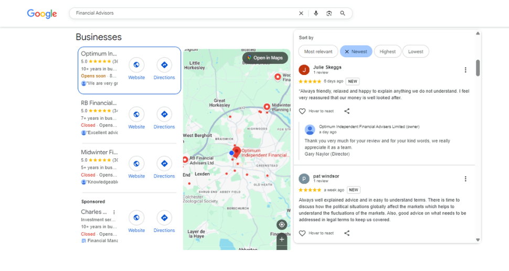Get Directions to sponsored Charles listing
Screen dimensions: 509x271
pos(164,218)
